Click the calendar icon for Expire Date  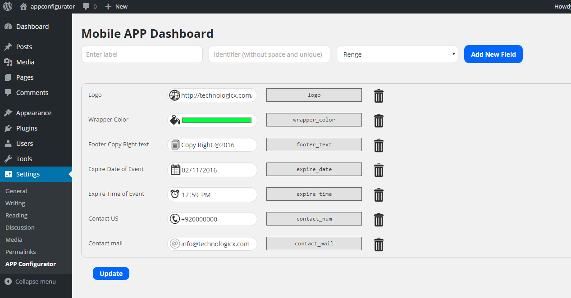[x=175, y=170]
